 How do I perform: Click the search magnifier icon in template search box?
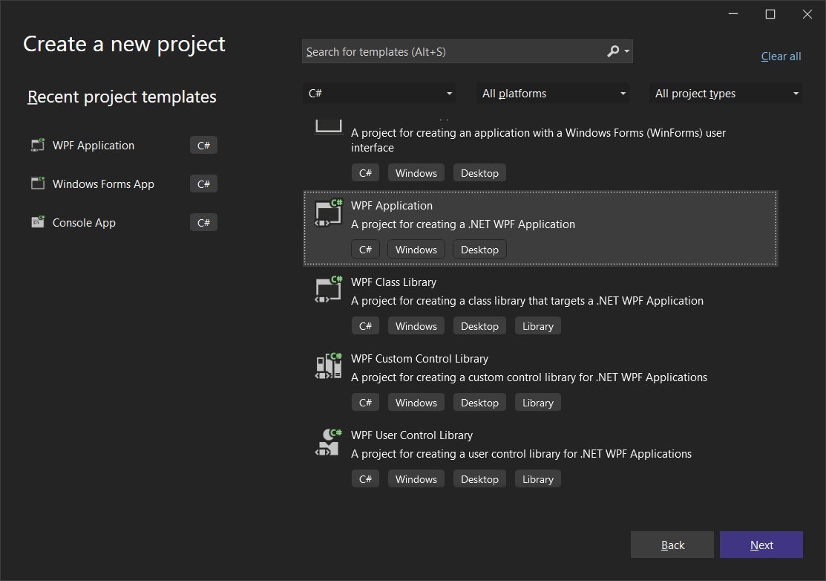[613, 51]
